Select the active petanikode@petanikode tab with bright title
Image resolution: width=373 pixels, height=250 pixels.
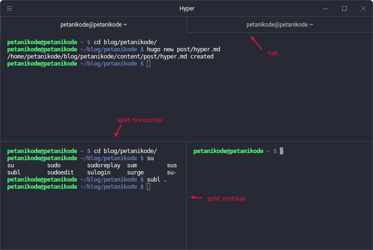(x=94, y=25)
